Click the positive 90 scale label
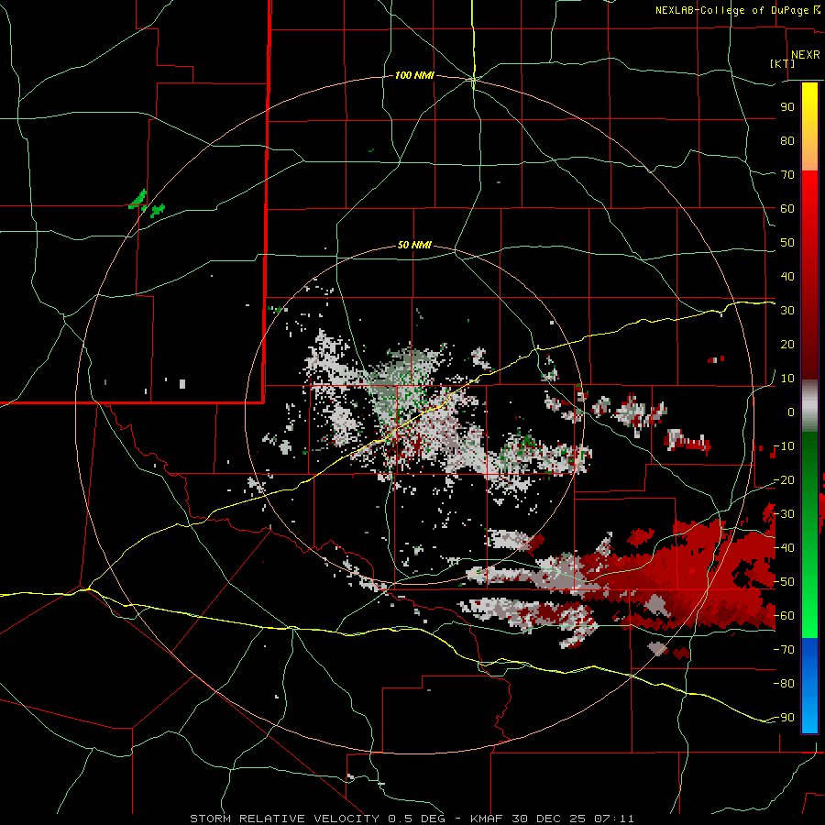The image size is (825, 825). coord(787,107)
